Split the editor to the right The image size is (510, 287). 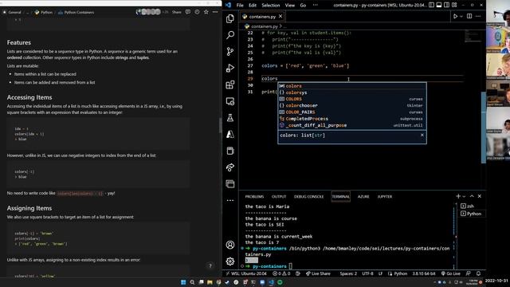[x=469, y=16]
